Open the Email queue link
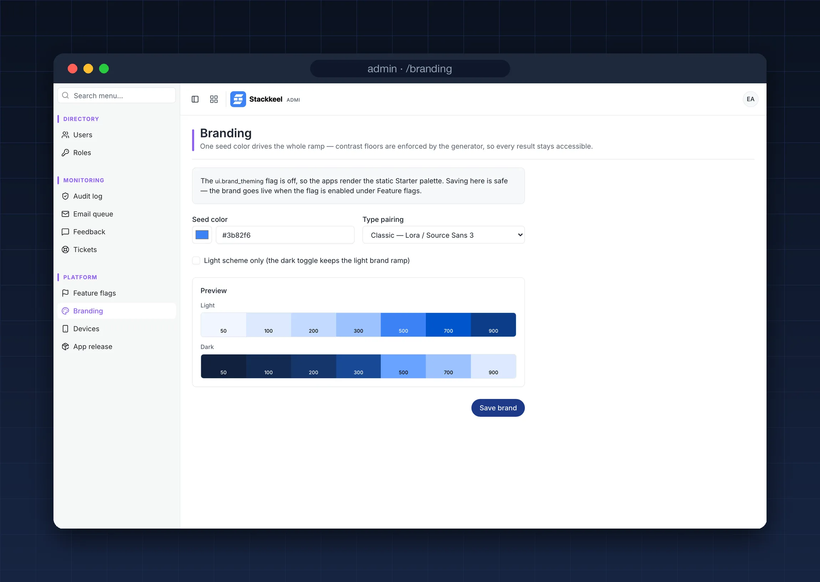Viewport: 820px width, 582px height. pos(117,214)
